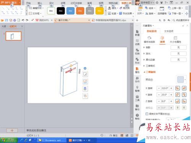Switch to the 大小与属性 sub-tab

pyautogui.click(x=175, y=40)
